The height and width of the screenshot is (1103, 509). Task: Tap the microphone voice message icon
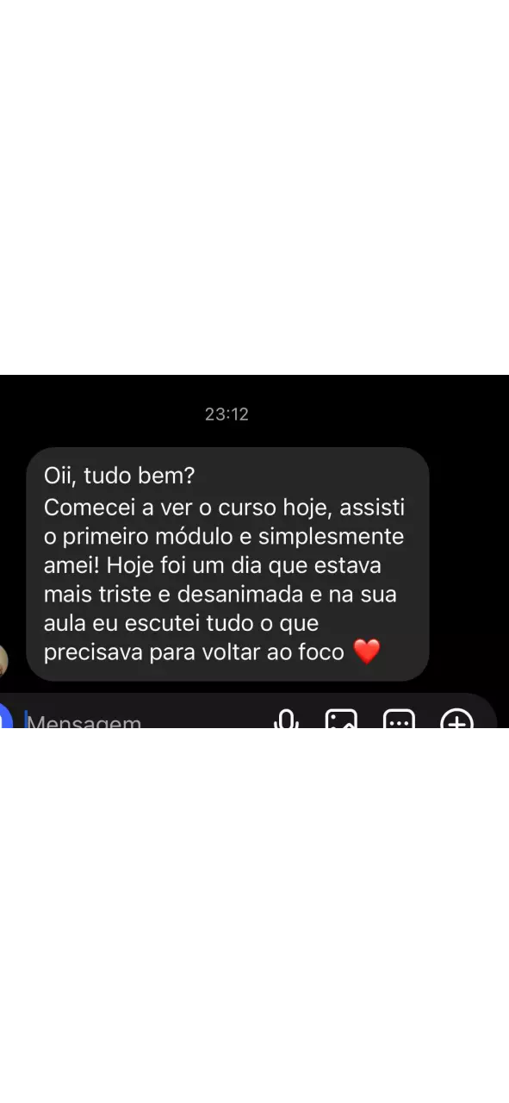(x=286, y=720)
